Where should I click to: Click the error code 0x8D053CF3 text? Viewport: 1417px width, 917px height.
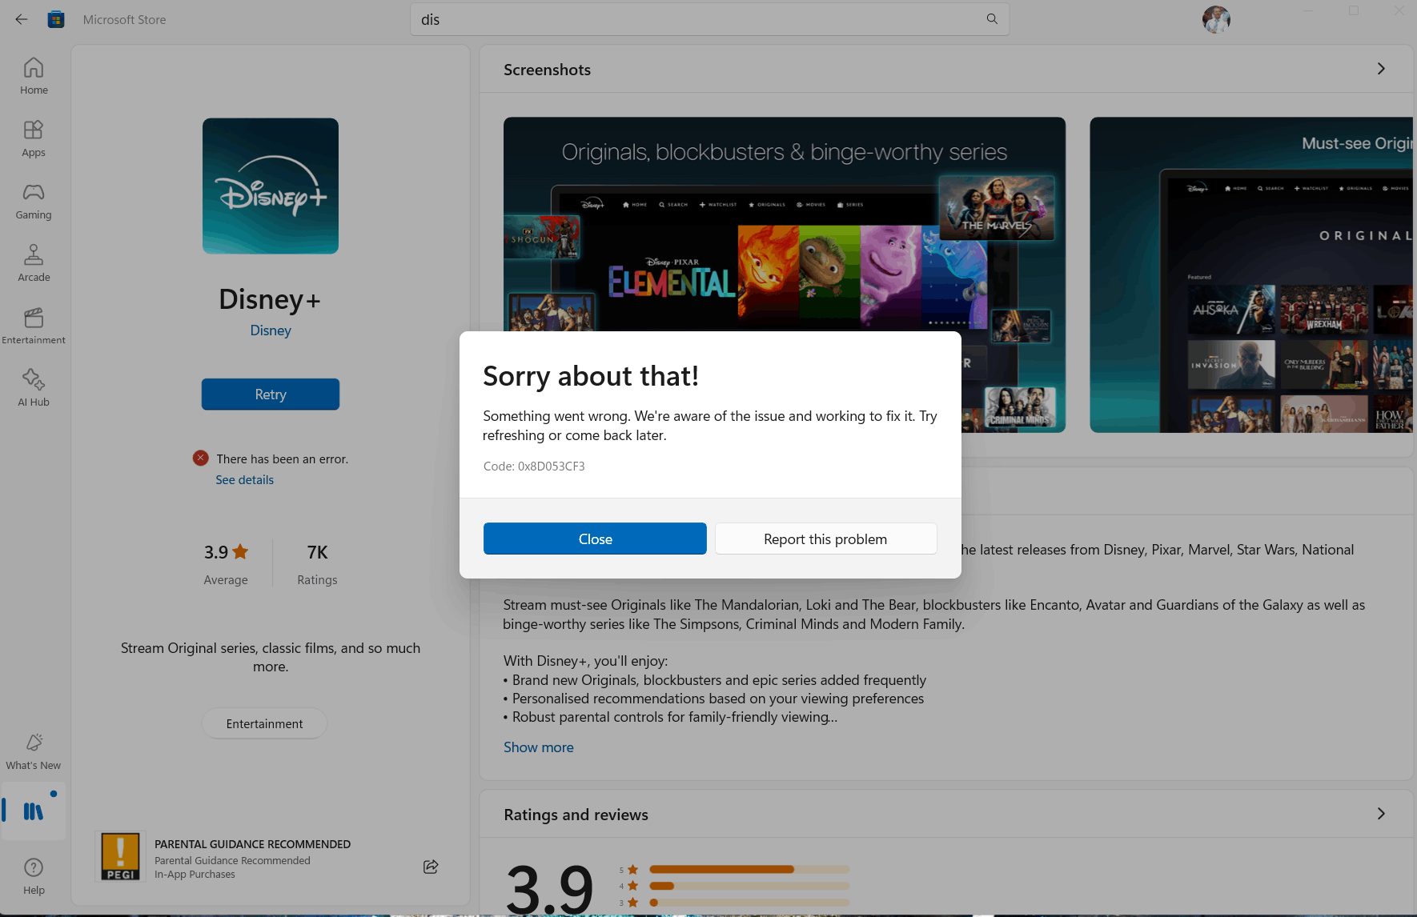(534, 466)
